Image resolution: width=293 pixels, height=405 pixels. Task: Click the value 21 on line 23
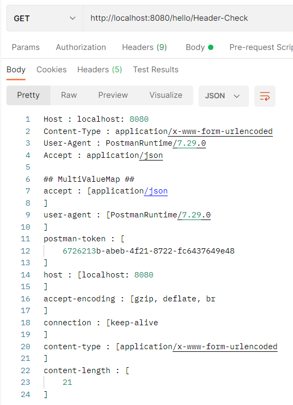coord(67,383)
